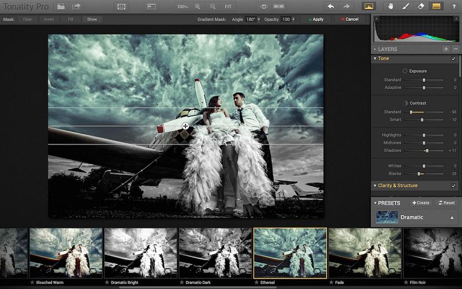Viewport: 462px width, 289px height.
Task: Collapse the Tone section
Action: tap(375, 58)
